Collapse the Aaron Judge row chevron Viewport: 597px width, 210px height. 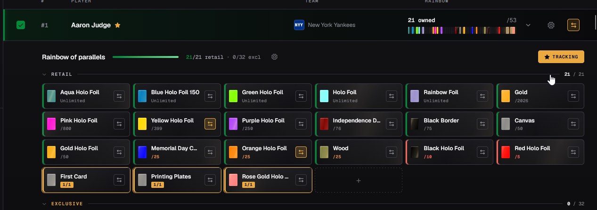tap(528, 25)
